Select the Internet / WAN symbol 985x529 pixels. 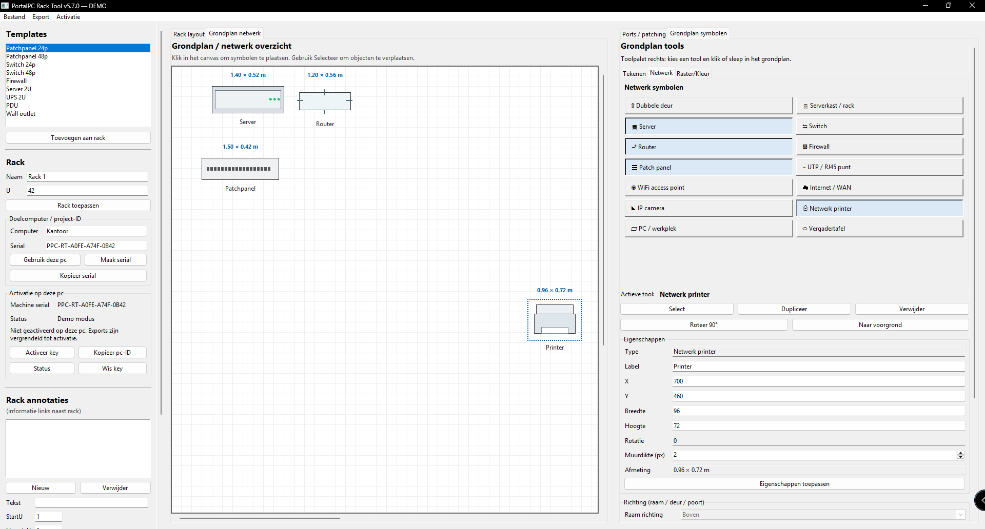point(879,188)
